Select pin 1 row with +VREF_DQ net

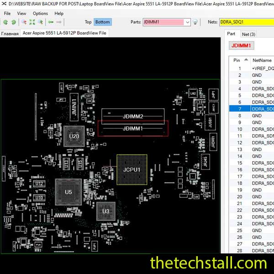252,68
